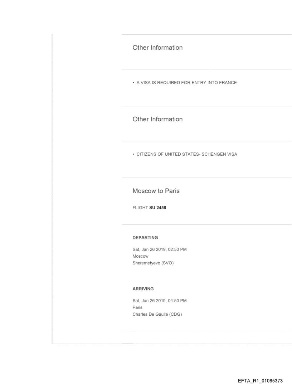Click the ARRIVING section label

pos(143,288)
